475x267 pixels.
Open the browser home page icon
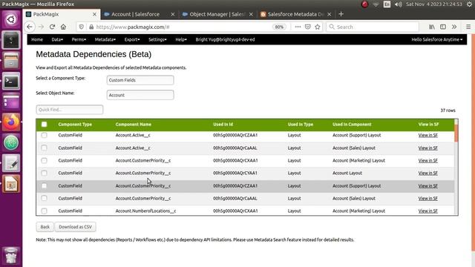[63, 27]
